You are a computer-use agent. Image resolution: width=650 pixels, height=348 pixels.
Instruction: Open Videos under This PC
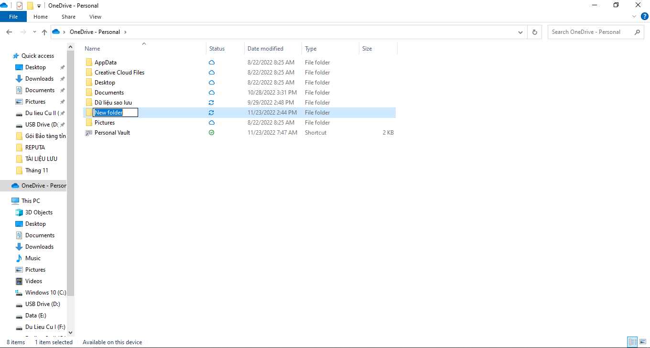pos(33,281)
